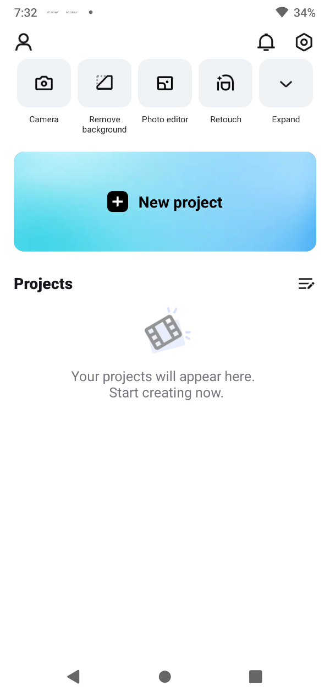Tap the film strip placeholder illustration

click(166, 331)
